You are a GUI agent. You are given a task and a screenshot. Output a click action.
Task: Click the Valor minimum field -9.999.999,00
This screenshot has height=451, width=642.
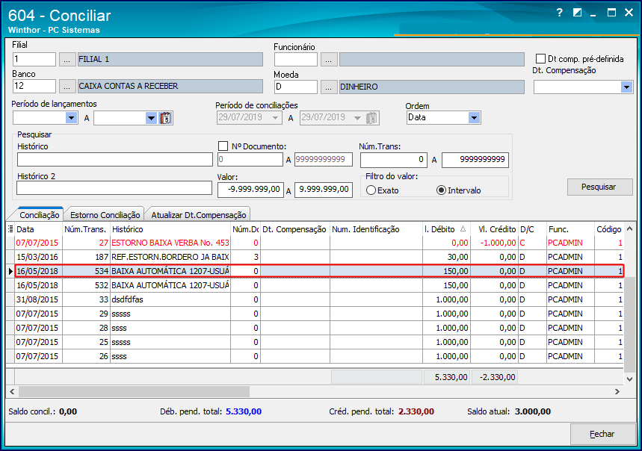tap(250, 190)
